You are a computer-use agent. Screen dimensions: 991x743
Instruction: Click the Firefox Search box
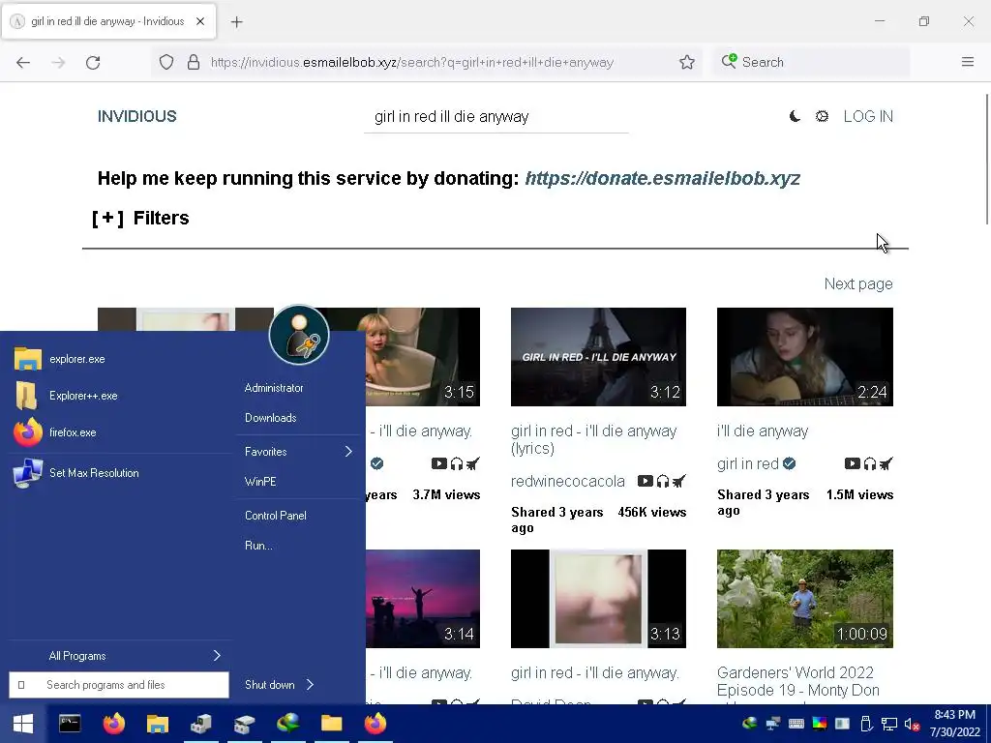[812, 62]
